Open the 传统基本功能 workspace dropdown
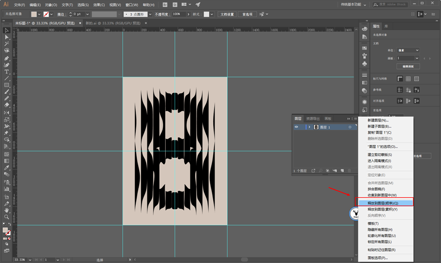Image resolution: width=441 pixels, height=263 pixels. coord(354,4)
